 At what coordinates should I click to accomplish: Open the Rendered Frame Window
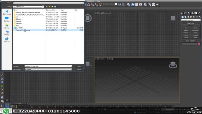(154, 5)
